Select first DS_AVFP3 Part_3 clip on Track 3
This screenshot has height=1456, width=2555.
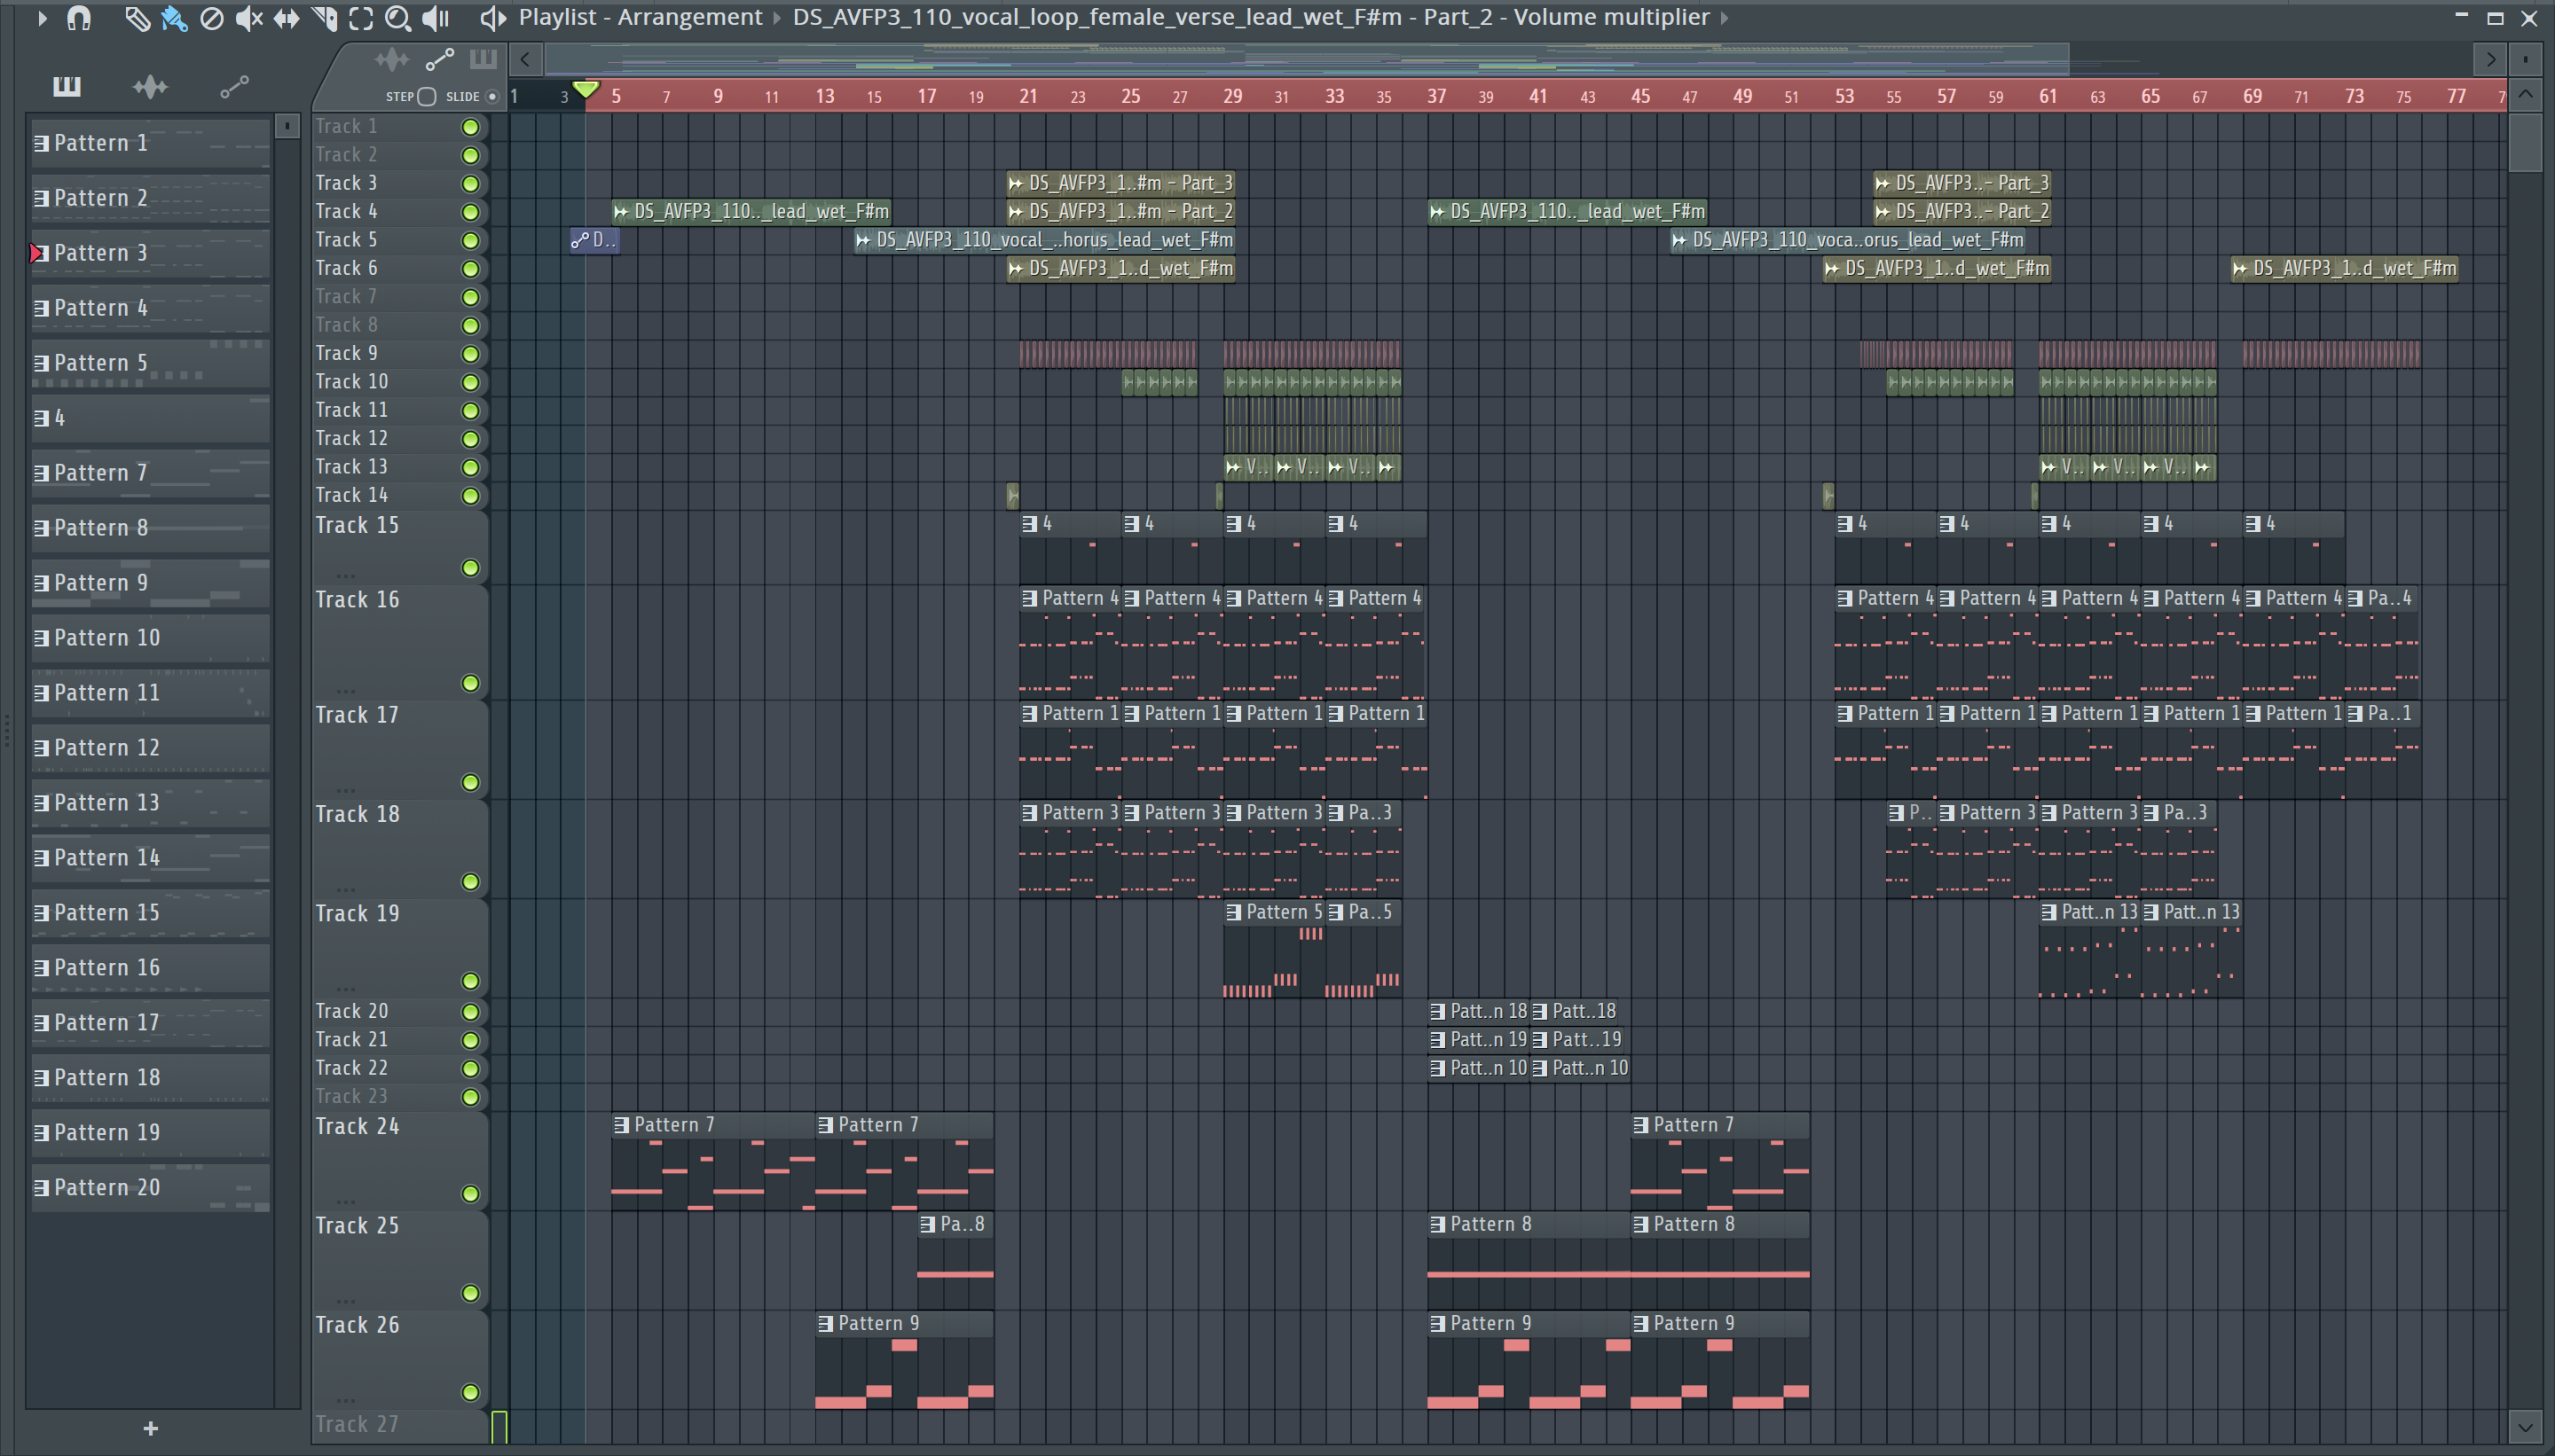click(x=1120, y=183)
